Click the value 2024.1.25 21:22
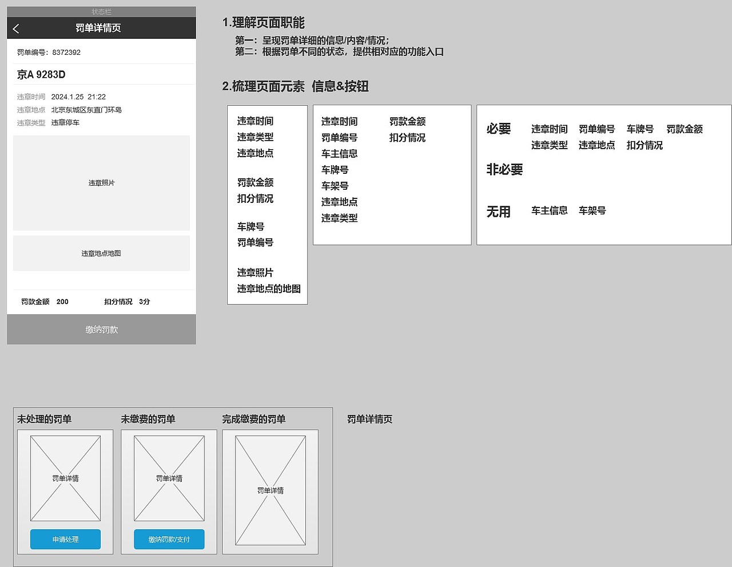 (x=78, y=97)
